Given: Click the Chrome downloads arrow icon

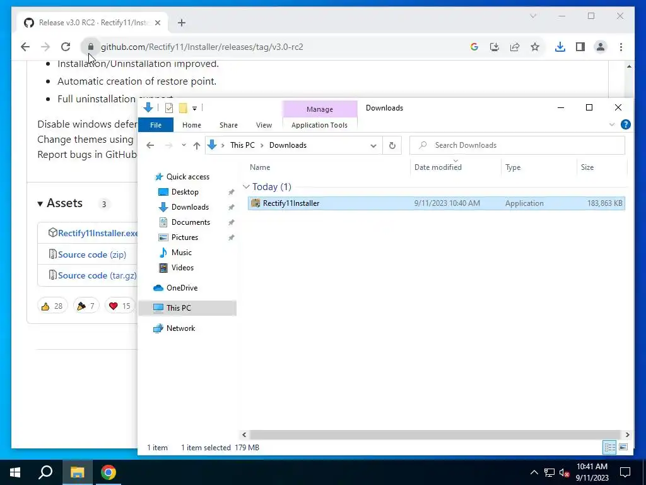Looking at the screenshot, I should coord(560,47).
